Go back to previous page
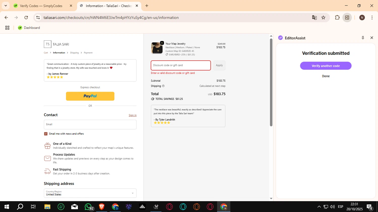This screenshot has width=378, height=212. tap(6, 18)
